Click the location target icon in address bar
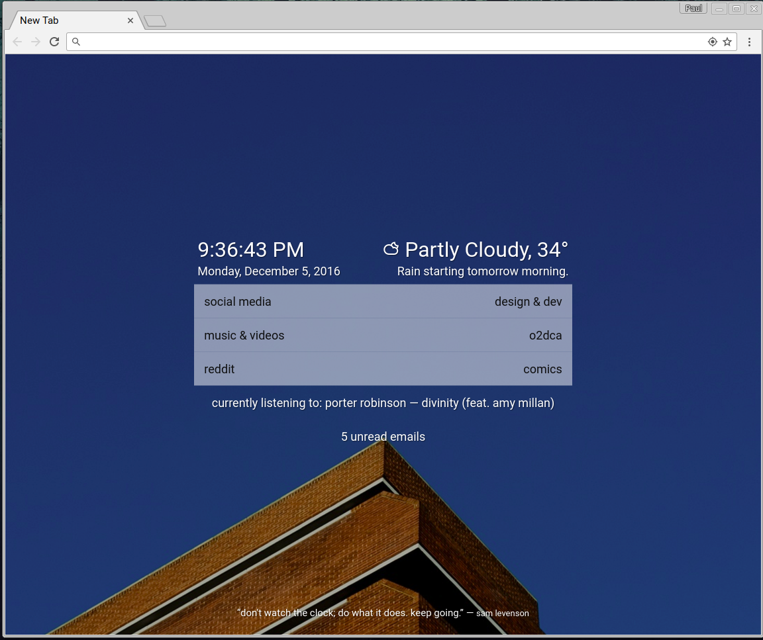This screenshot has height=640, width=763. 713,42
